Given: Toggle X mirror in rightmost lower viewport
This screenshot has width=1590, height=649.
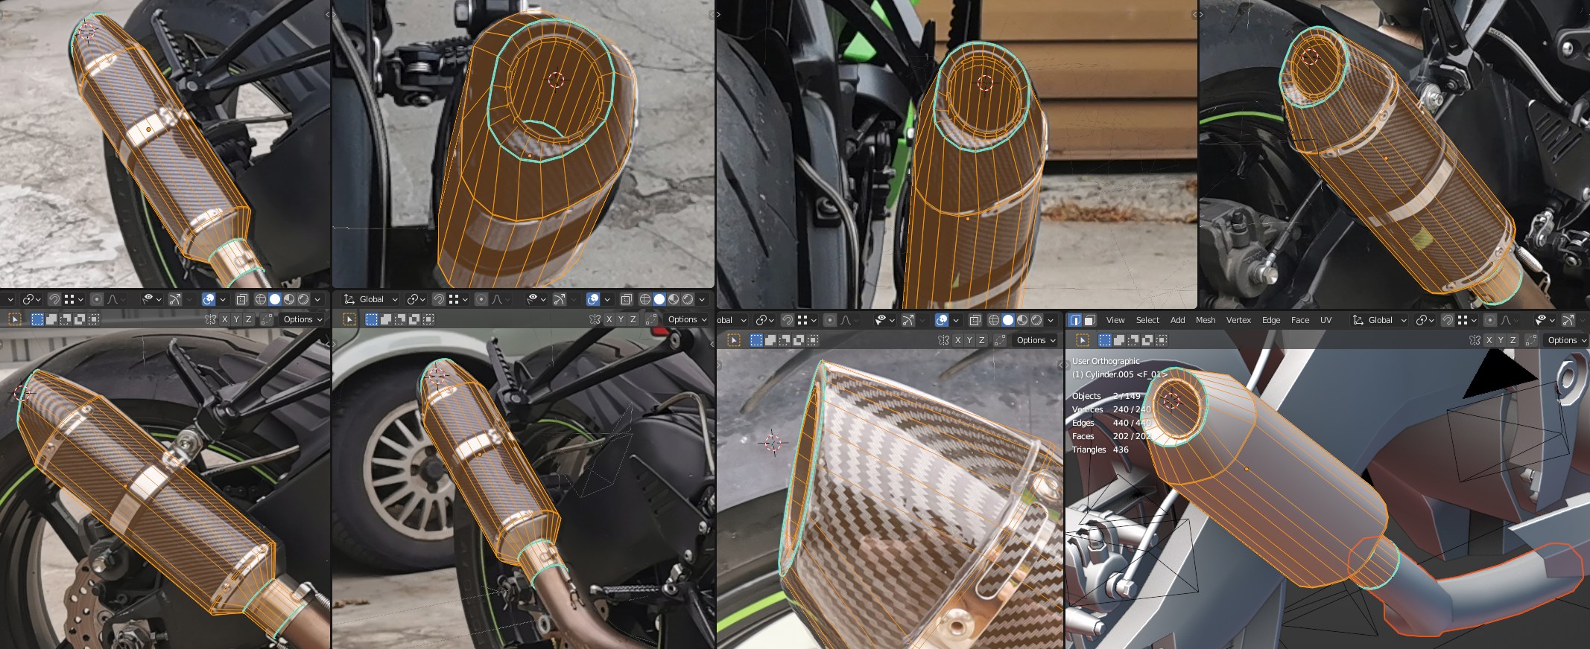Looking at the screenshot, I should pos(1489,340).
